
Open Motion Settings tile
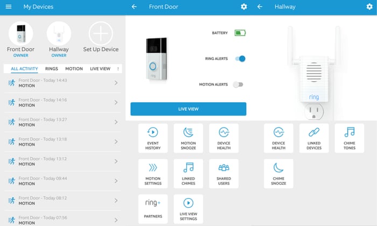(153, 173)
